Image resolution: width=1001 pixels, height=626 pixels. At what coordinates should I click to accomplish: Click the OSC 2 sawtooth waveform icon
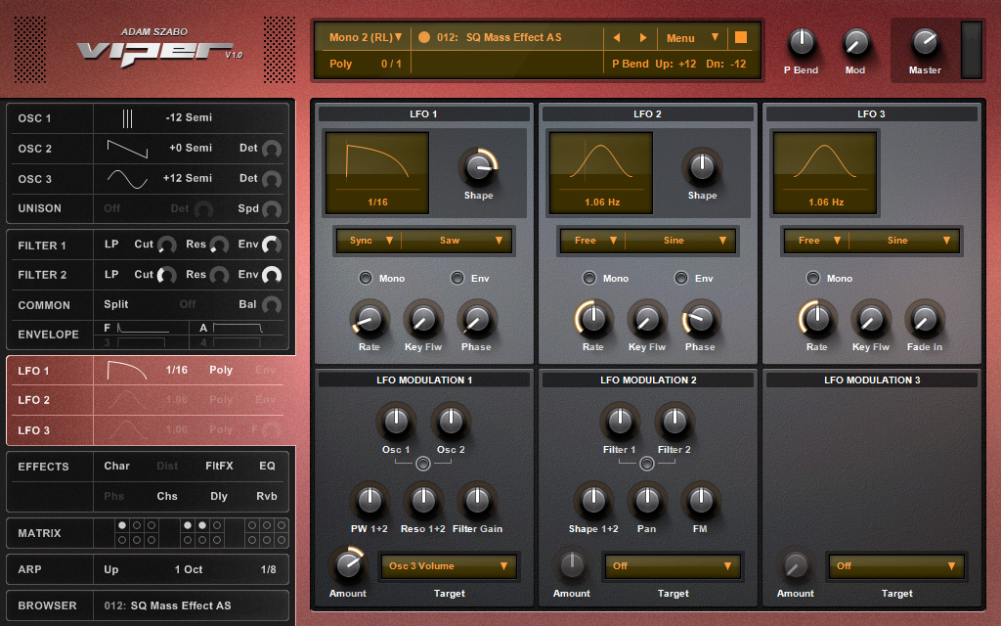127,149
